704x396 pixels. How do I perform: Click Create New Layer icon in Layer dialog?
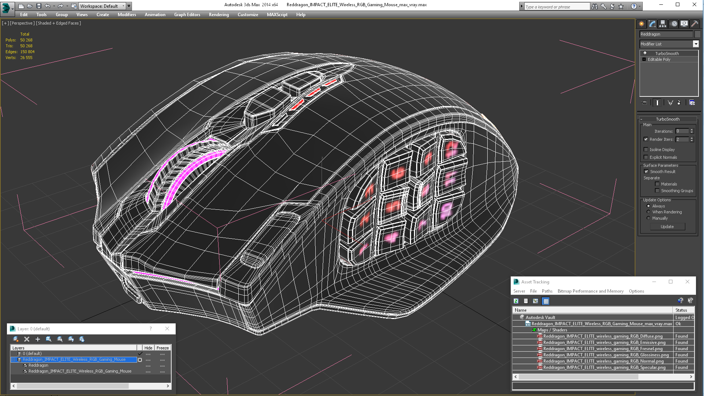click(x=16, y=339)
